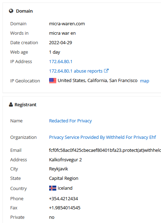The image size is (161, 223).
Task: Open the 172.64.80.1 IP address link
Action: [60, 62]
